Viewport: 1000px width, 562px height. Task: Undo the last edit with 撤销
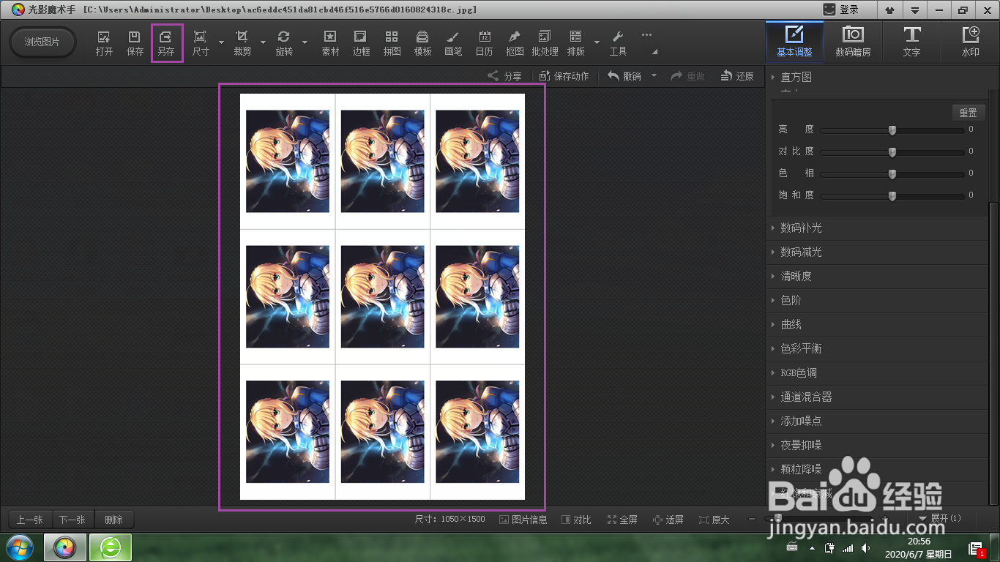[624, 76]
